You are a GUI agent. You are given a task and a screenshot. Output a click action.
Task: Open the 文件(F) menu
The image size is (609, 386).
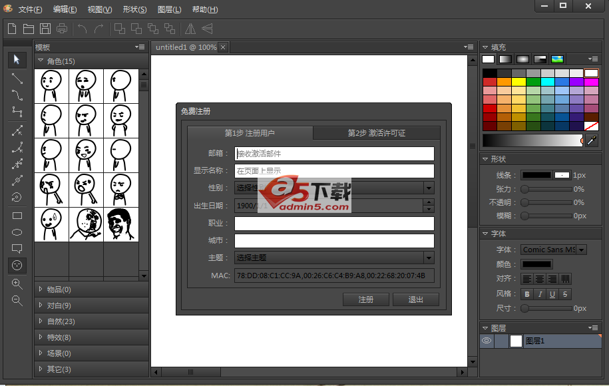pyautogui.click(x=31, y=9)
